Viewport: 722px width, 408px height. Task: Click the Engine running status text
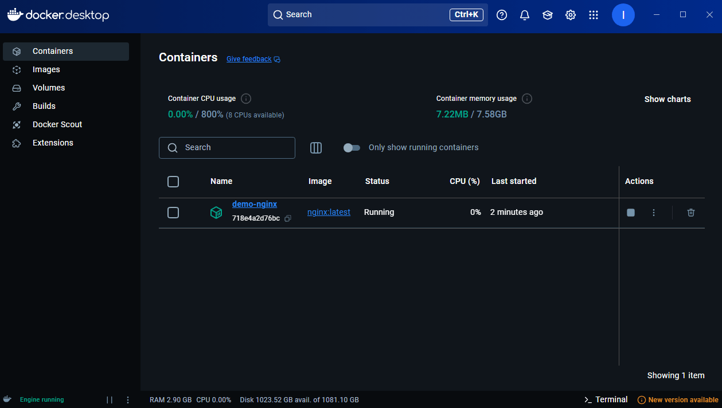pyautogui.click(x=42, y=400)
